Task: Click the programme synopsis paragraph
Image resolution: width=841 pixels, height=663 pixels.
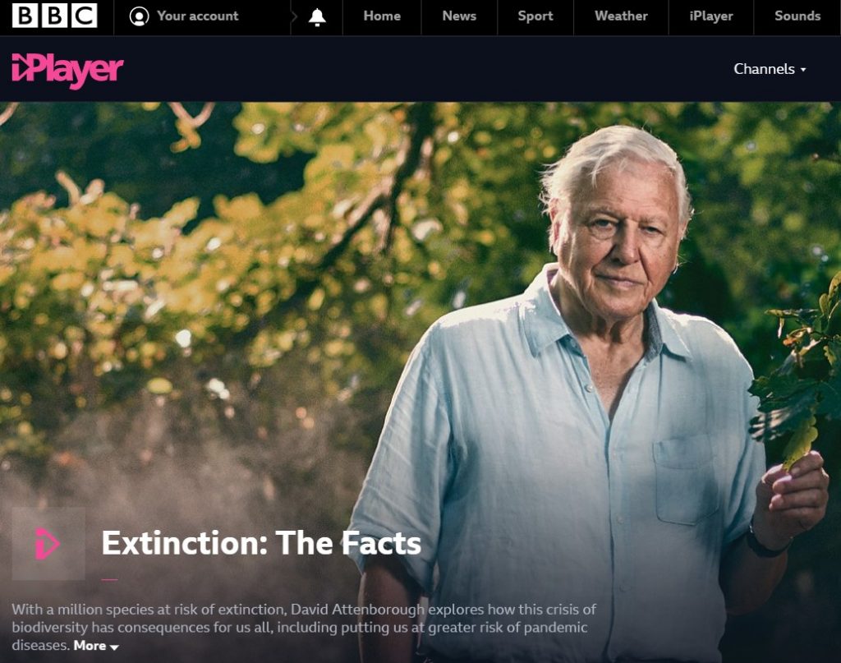Action: tap(304, 627)
